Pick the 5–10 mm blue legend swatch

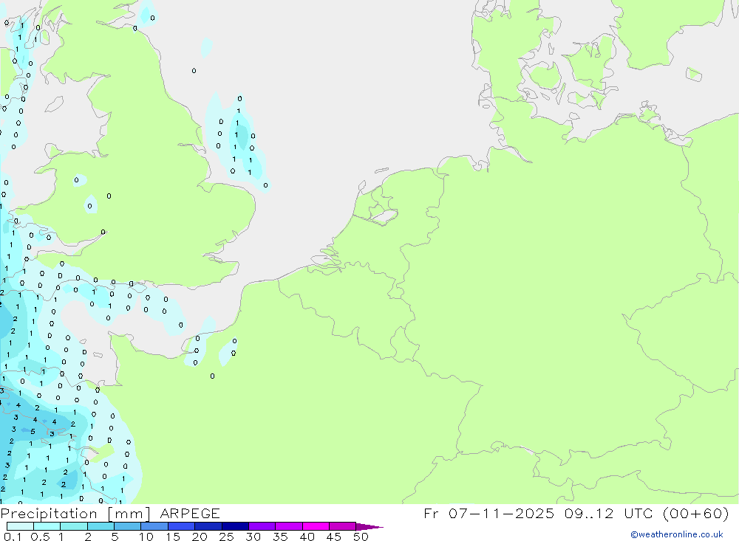click(128, 526)
